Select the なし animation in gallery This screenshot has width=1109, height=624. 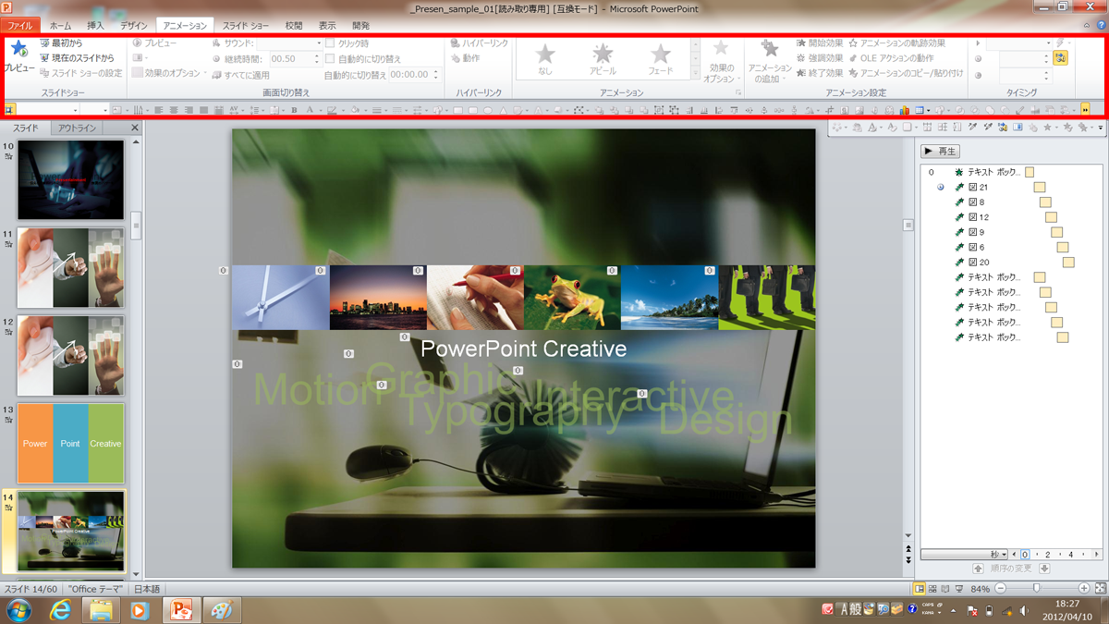click(x=545, y=60)
